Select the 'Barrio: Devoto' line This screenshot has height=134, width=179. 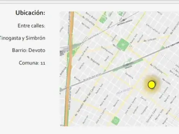(x=29, y=50)
